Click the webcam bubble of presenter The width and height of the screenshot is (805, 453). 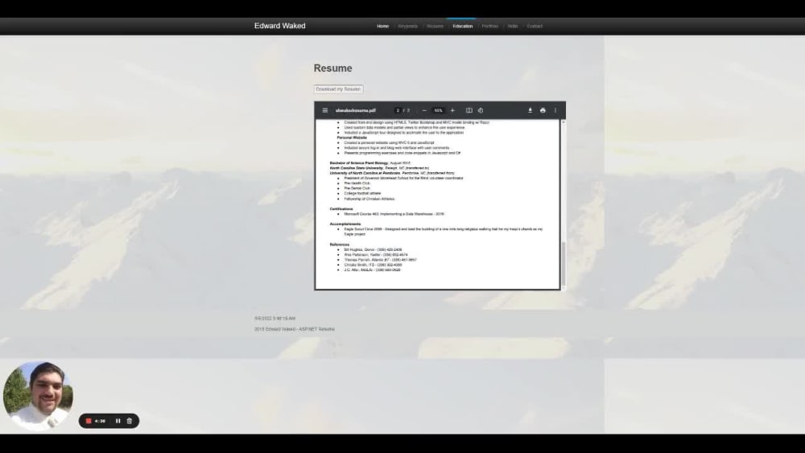pyautogui.click(x=38, y=396)
